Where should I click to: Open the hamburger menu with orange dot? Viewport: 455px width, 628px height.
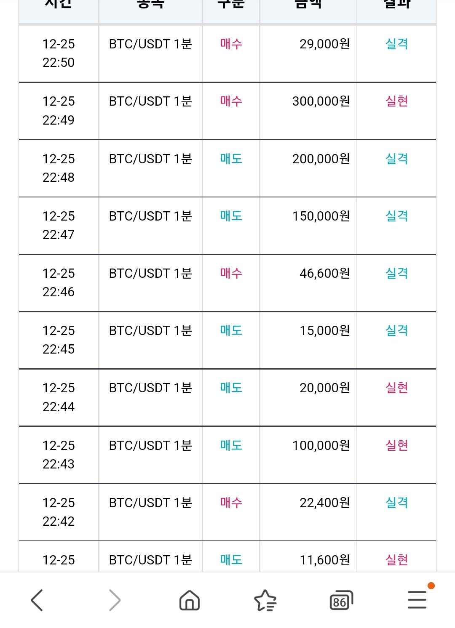[x=418, y=599]
